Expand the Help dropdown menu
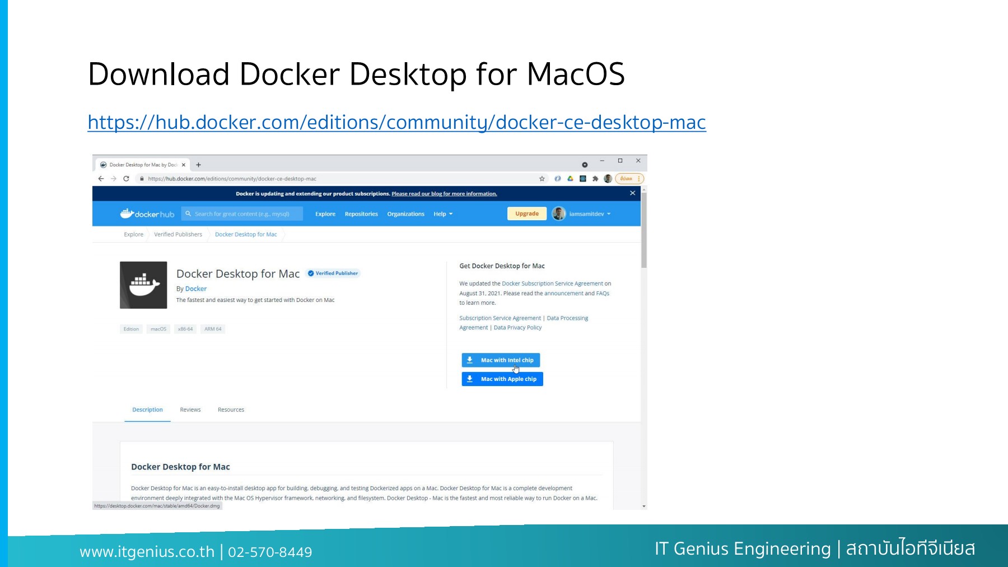1008x567 pixels. [442, 214]
